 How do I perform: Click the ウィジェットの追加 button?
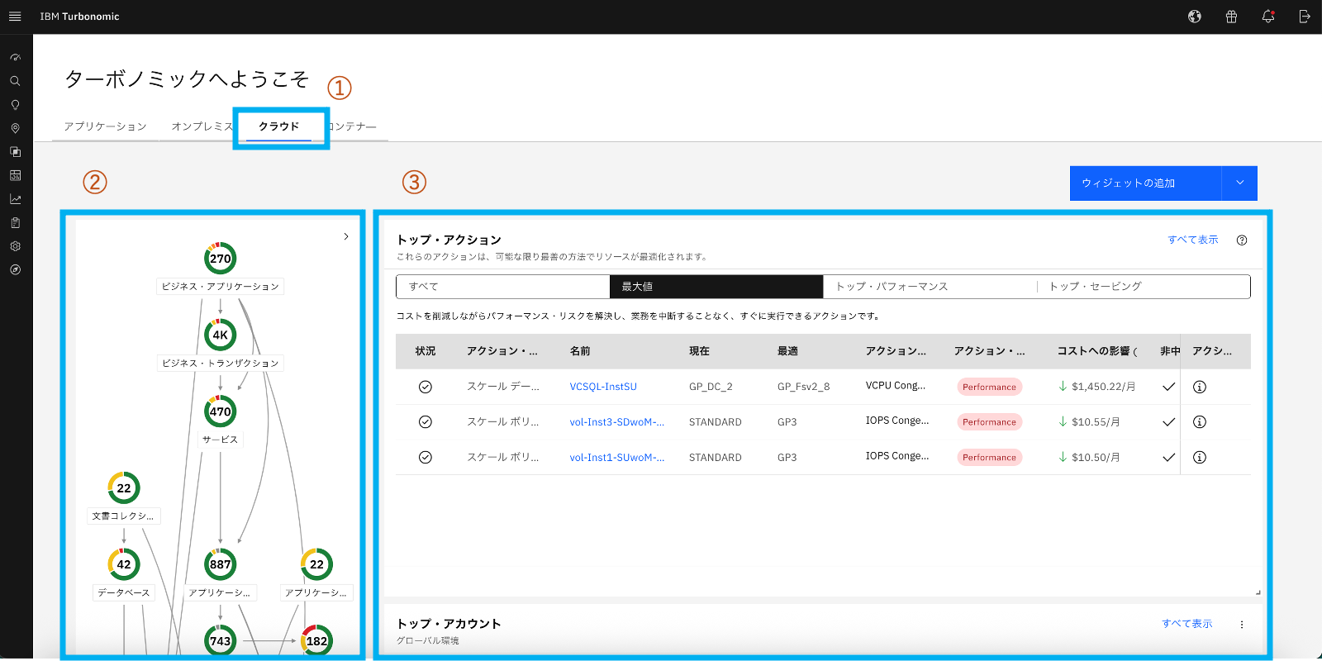1145,183
